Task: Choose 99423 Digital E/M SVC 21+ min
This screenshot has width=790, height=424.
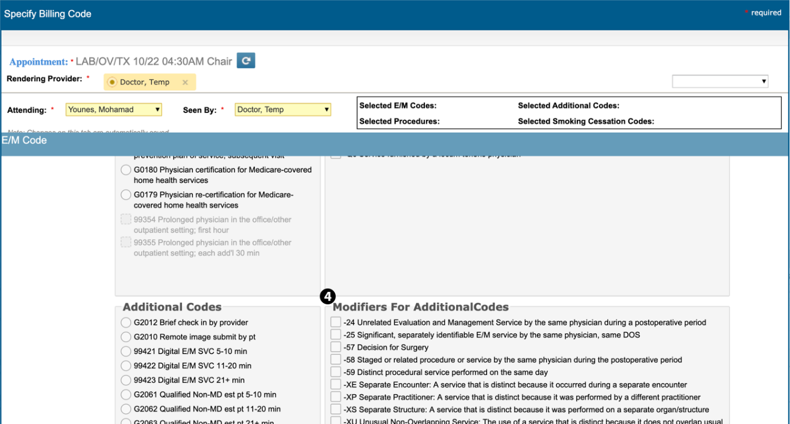Action: click(126, 380)
